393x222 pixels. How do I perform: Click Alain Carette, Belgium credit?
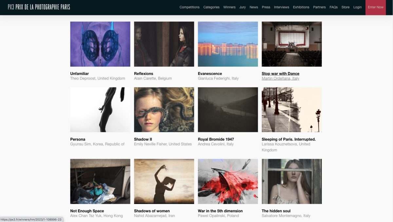tap(153, 79)
